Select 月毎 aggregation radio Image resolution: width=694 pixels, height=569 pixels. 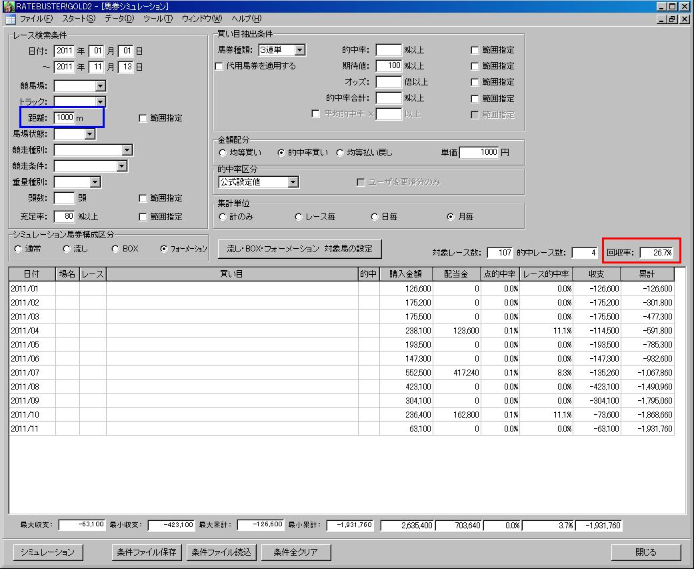[x=451, y=217]
